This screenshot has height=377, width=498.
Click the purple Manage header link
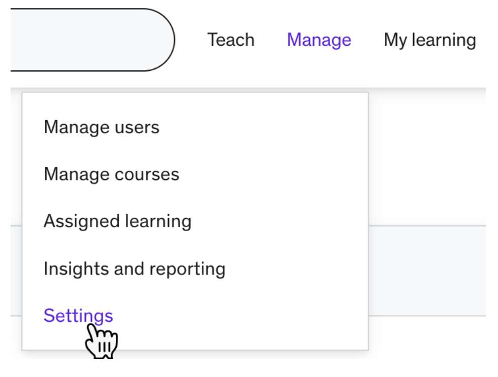coord(319,40)
